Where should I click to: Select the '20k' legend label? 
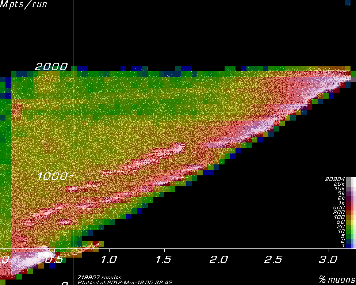[339, 184]
